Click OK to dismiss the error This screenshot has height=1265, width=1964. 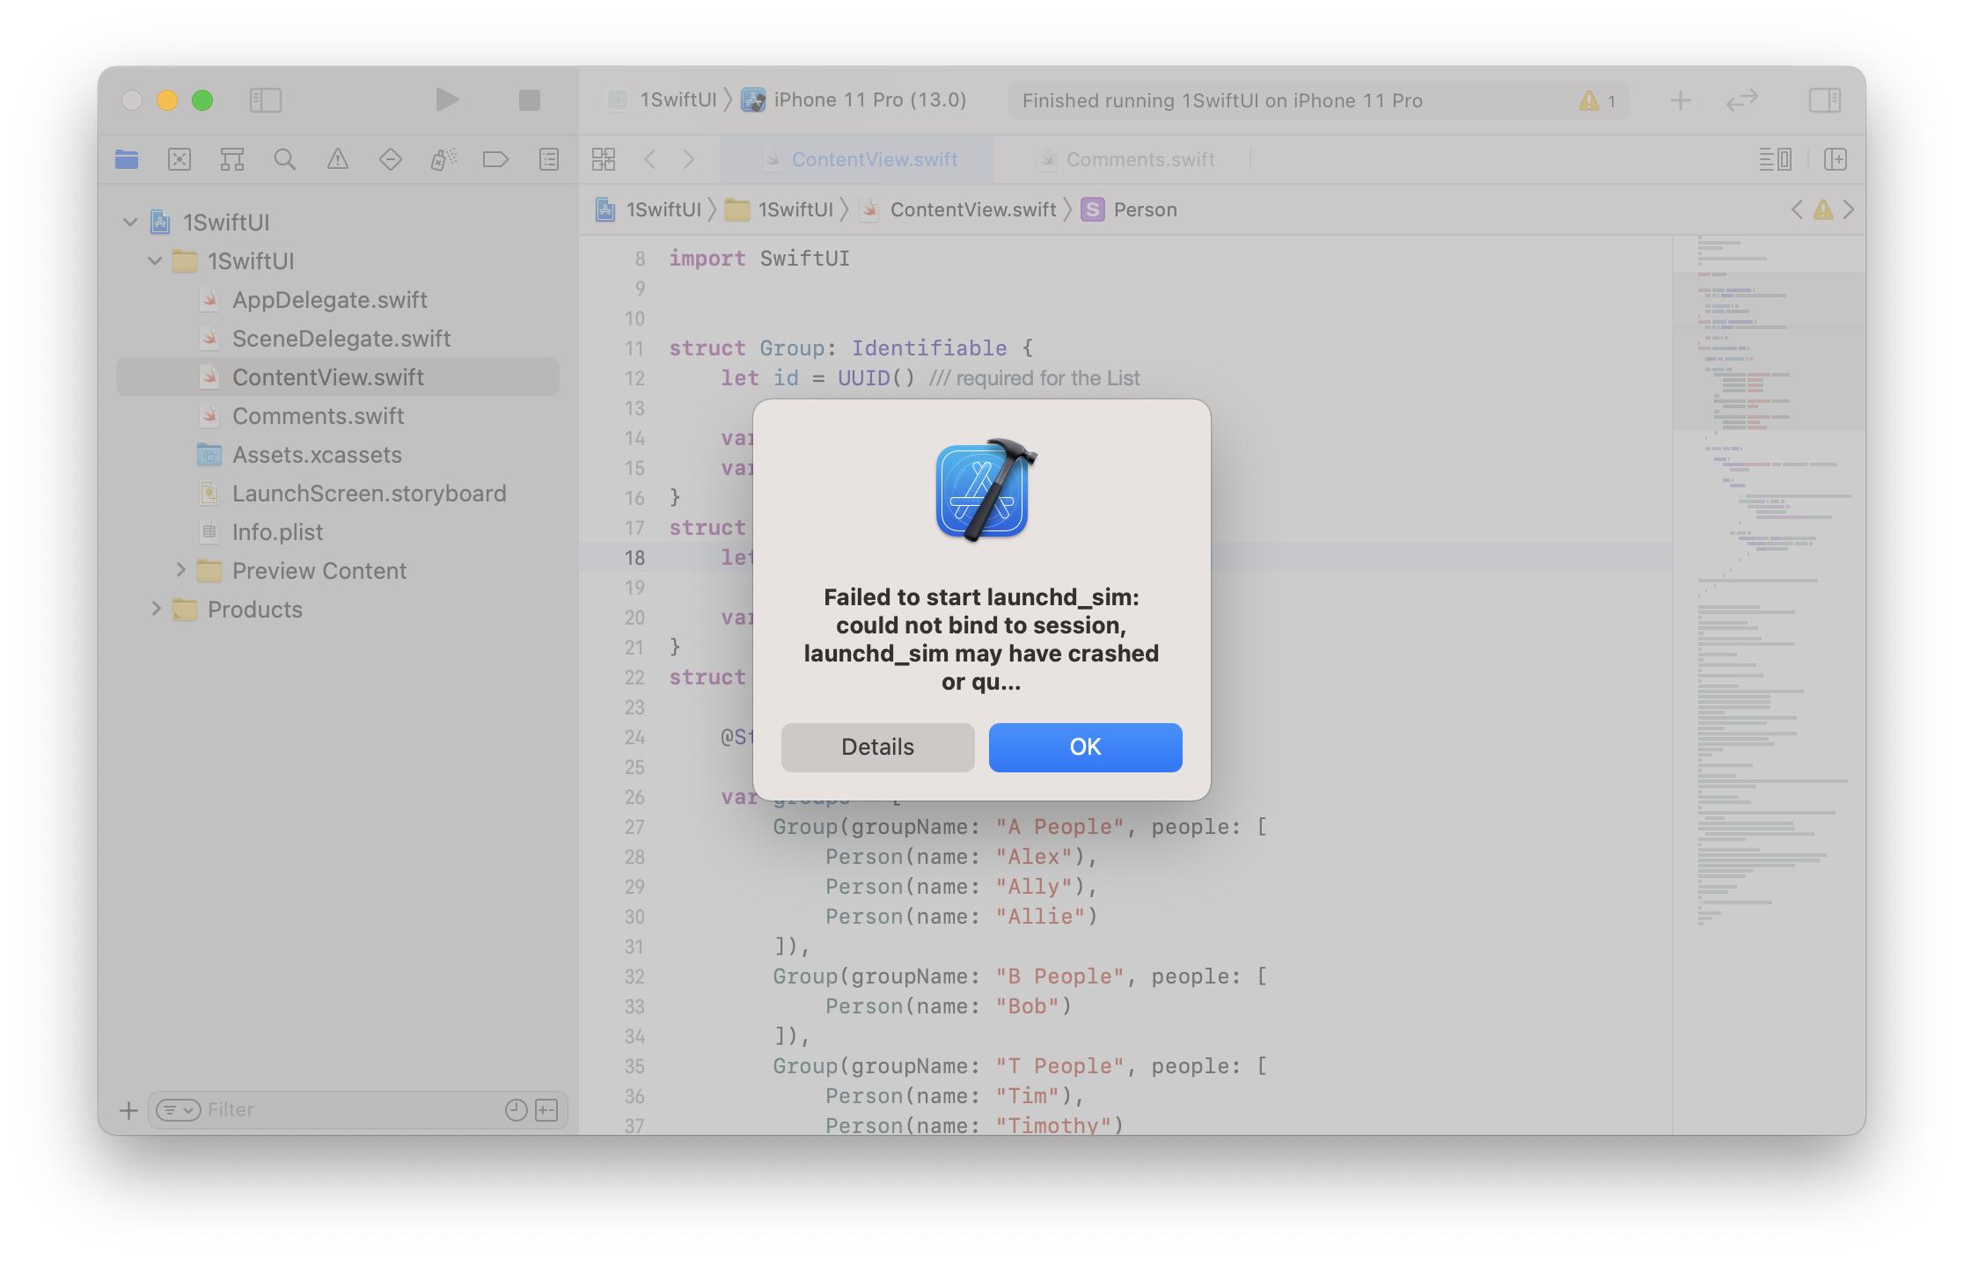pyautogui.click(x=1085, y=747)
